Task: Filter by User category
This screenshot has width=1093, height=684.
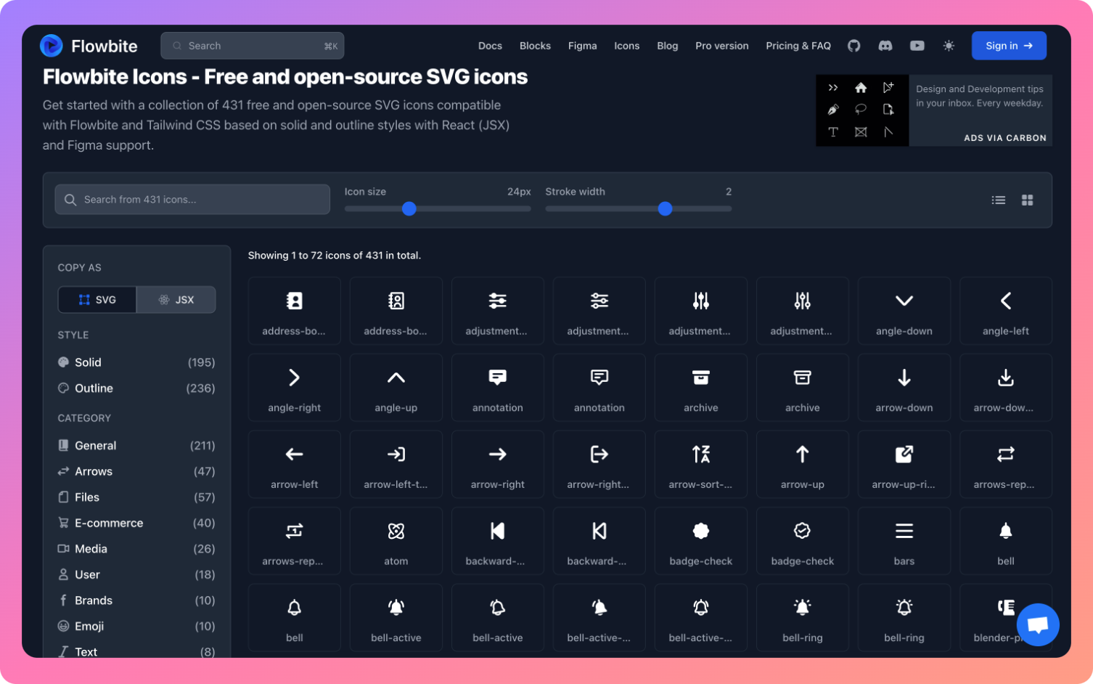Action: [x=136, y=574]
